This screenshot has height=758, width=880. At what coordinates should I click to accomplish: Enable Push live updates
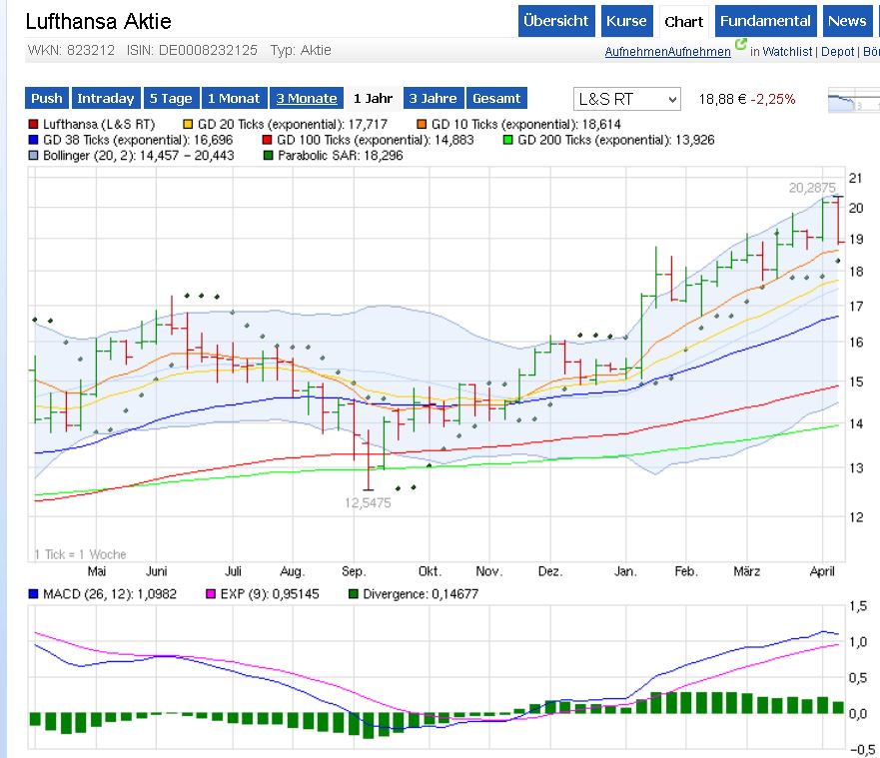[46, 99]
